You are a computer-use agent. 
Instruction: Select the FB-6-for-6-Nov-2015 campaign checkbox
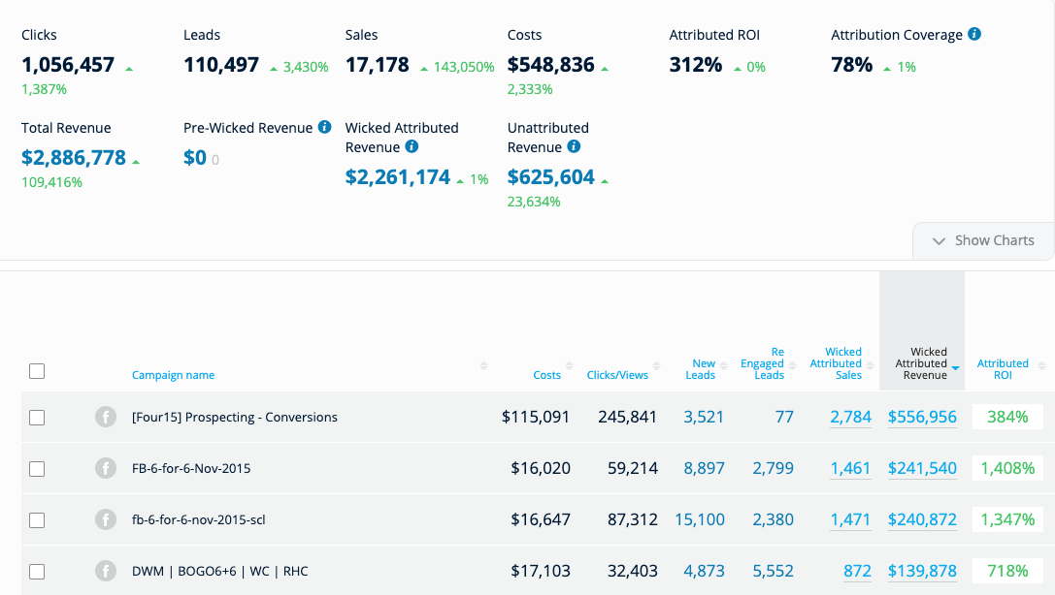(37, 468)
